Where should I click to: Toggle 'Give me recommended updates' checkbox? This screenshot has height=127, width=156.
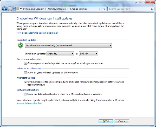[x=25, y=63]
